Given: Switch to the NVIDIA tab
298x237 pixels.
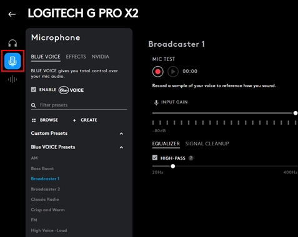Looking at the screenshot, I should (101, 57).
